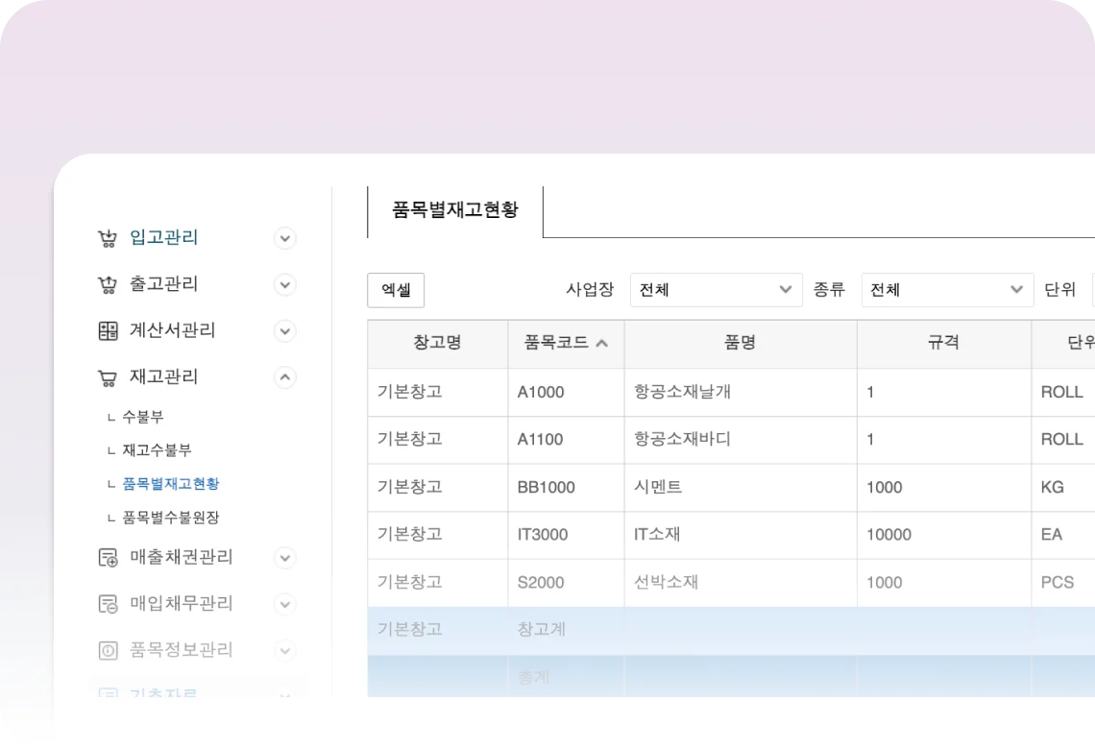
Task: Open the 종류 dropdown
Action: point(946,290)
